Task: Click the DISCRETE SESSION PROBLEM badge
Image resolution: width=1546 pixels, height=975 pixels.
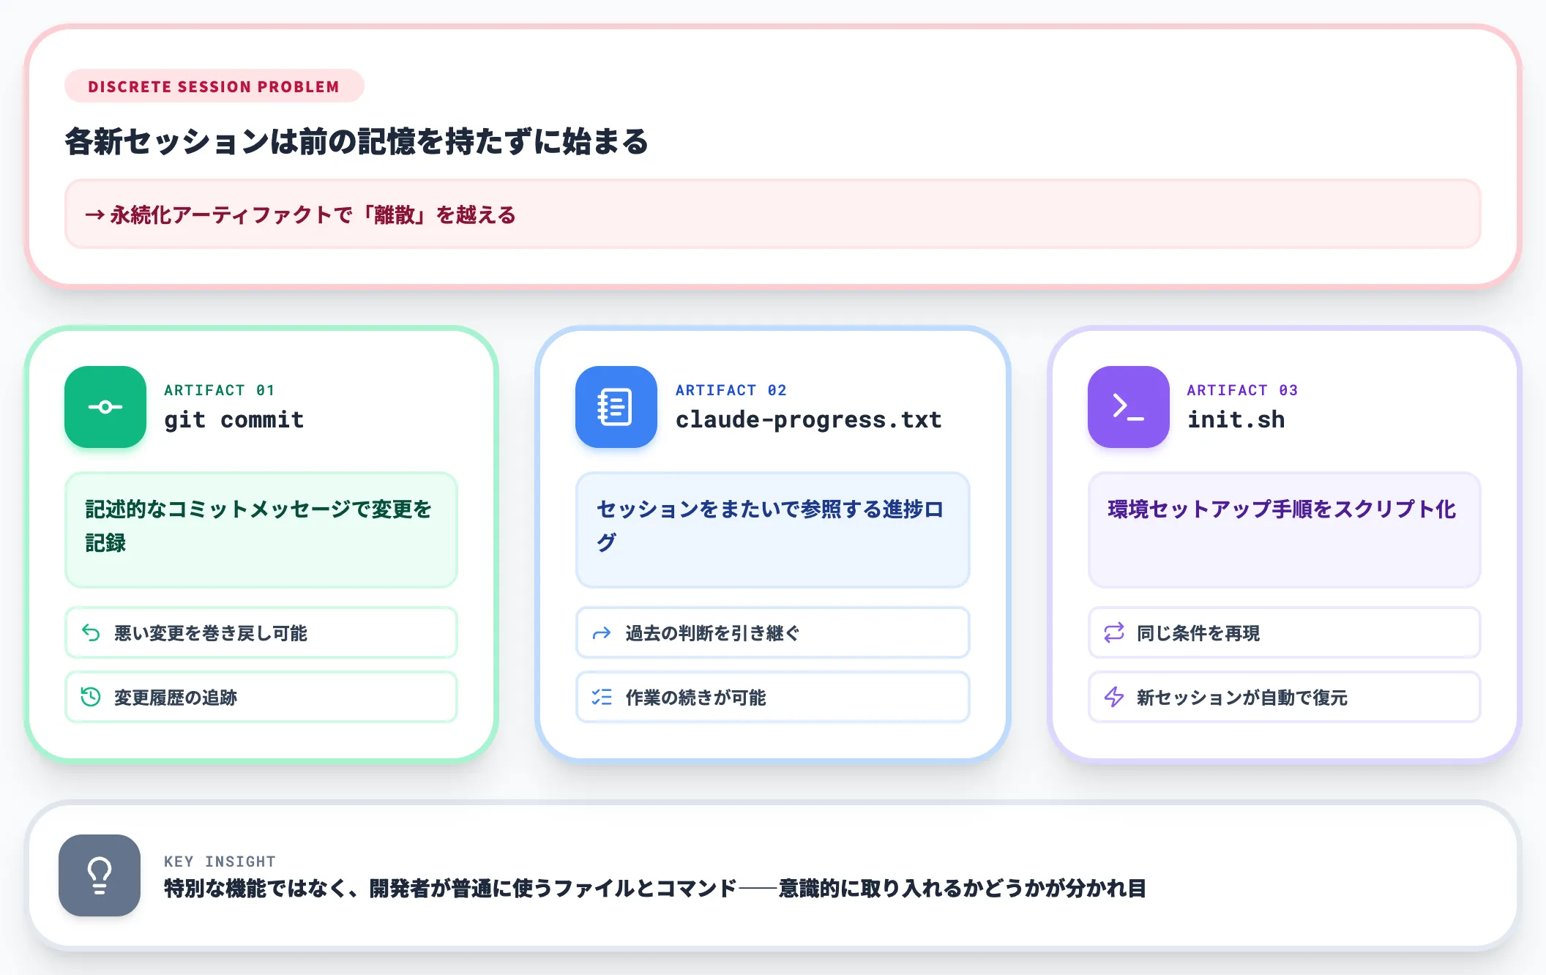Action: click(214, 86)
